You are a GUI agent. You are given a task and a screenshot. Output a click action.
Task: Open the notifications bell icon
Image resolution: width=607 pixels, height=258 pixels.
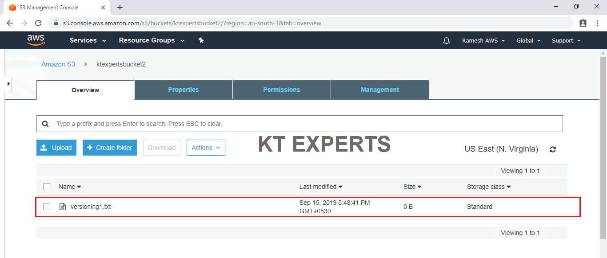click(x=447, y=41)
